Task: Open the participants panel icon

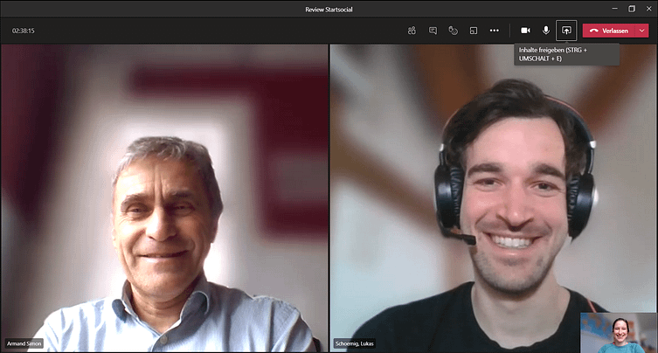Action: point(412,31)
